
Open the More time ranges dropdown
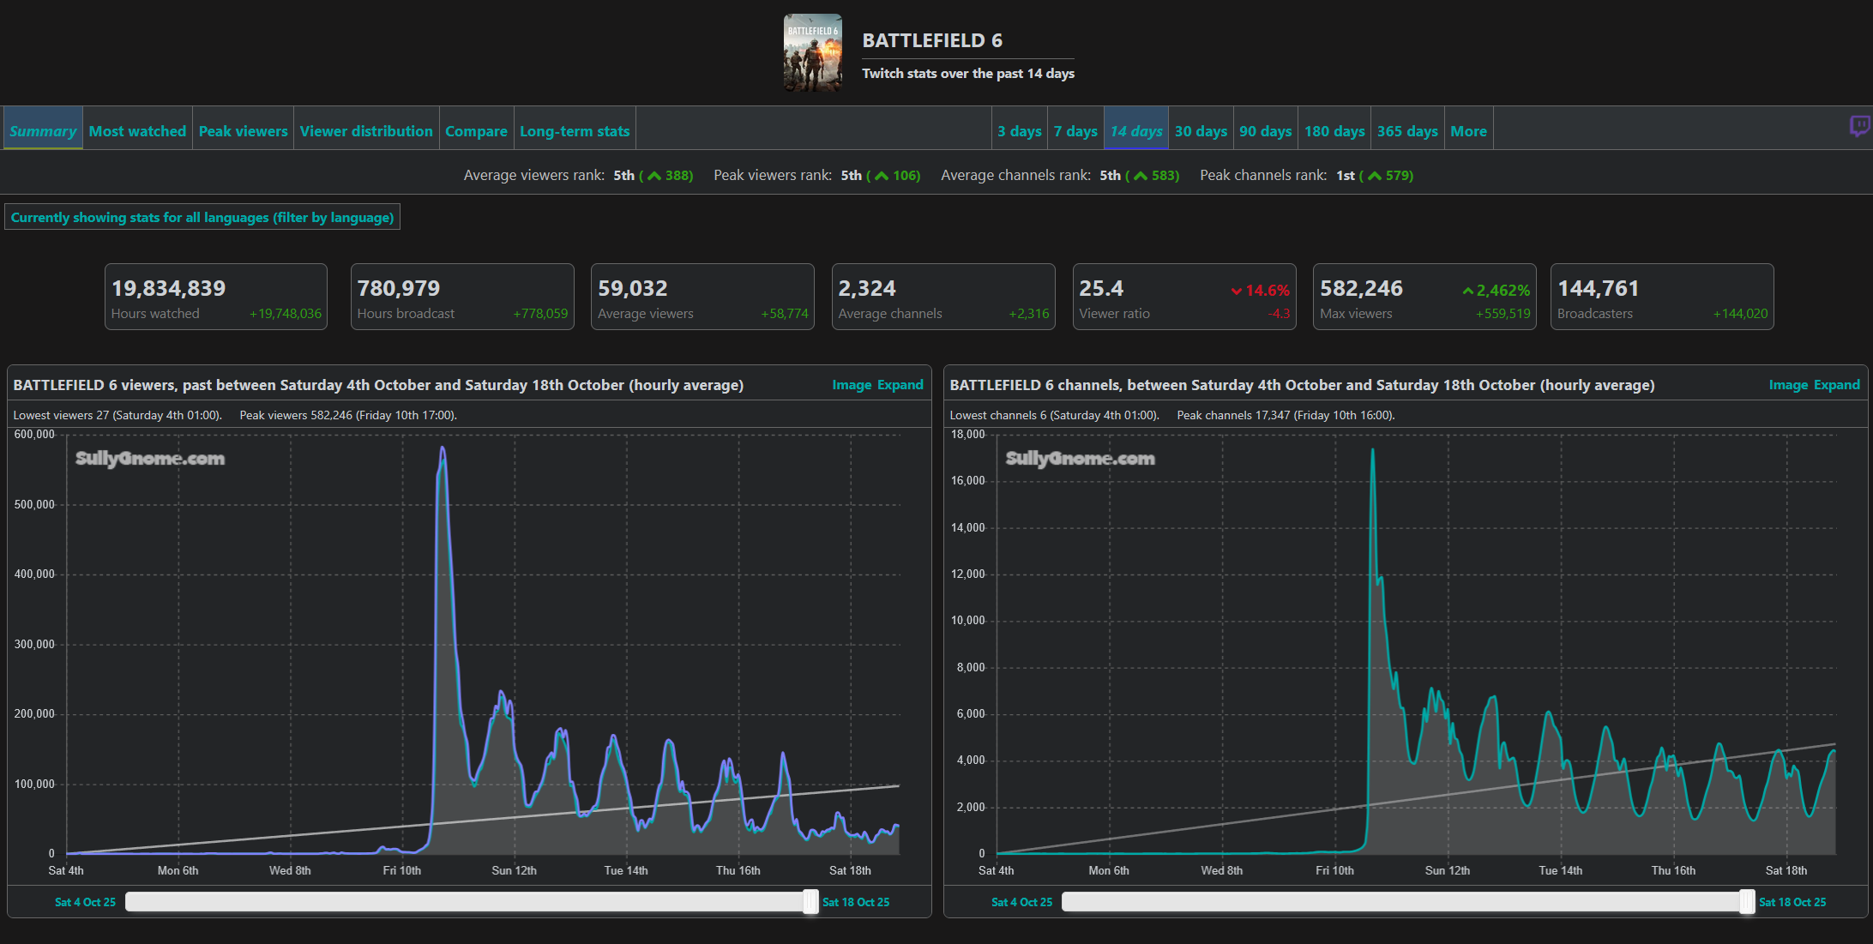pos(1468,131)
